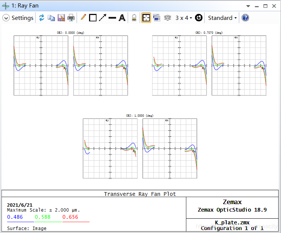Refresh the Ray Fan plot
The image size is (281, 233).
[42, 18]
